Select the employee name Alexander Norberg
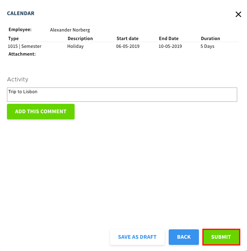The width and height of the screenshot is (247, 251). pos(70,30)
